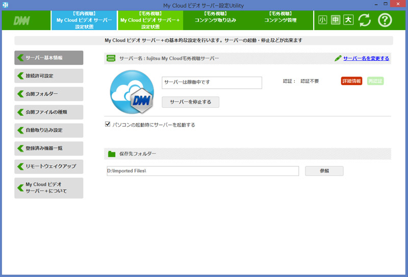This screenshot has width=408, height=277.
Task: Set text size to large with 大
Action: (x=348, y=20)
